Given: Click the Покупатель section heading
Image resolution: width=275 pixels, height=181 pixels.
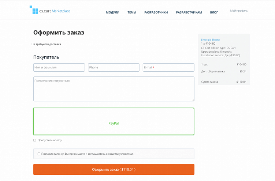Looking at the screenshot, I should click(x=46, y=57).
